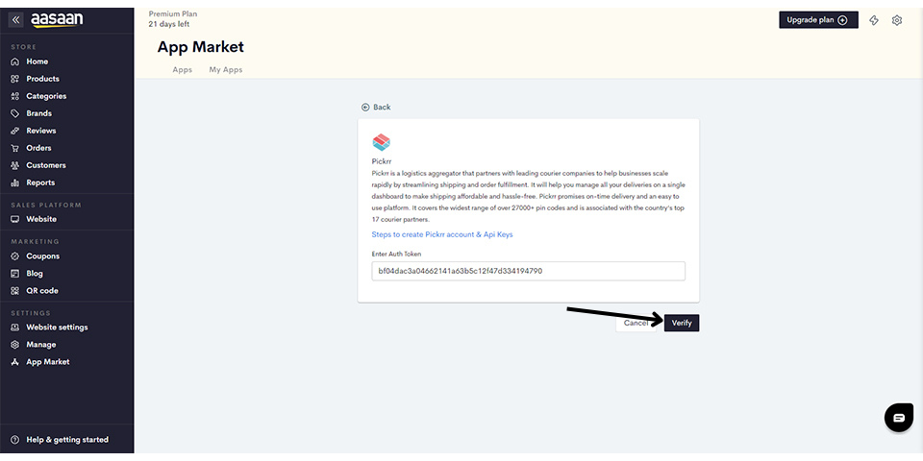Open Reports in the sidebar
The width and height of the screenshot is (923, 461).
click(40, 182)
